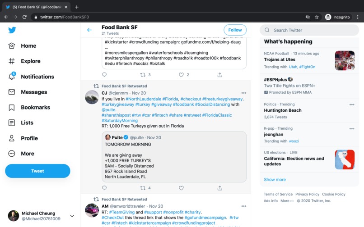The image size is (364, 227).
Task: Open the Explore section
Action: coord(24,61)
